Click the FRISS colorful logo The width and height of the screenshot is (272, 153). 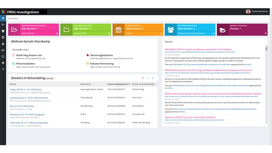pyautogui.click(x=3, y=12)
